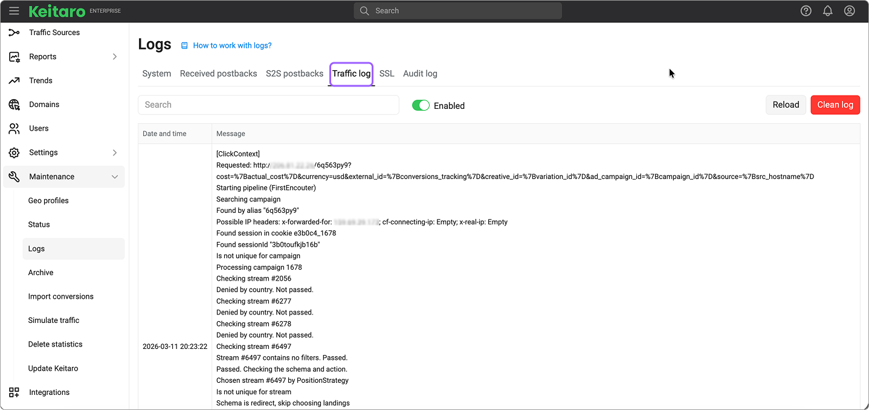Click the log Search input field
Image resolution: width=869 pixels, height=410 pixels.
coord(268,105)
